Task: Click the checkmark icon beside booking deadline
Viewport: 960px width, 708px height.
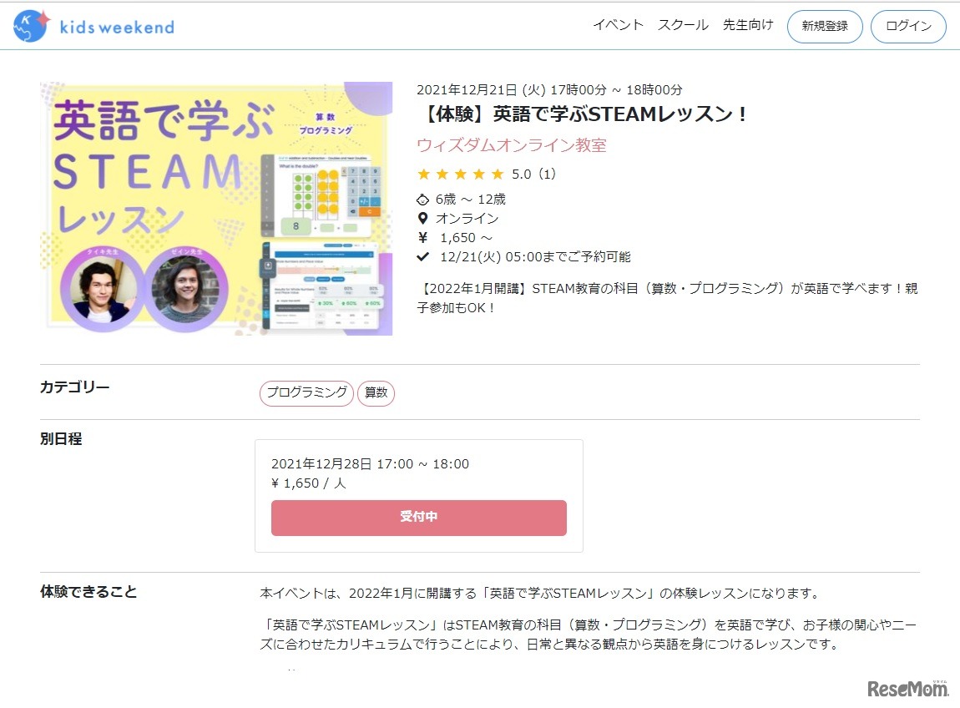Action: 422,256
